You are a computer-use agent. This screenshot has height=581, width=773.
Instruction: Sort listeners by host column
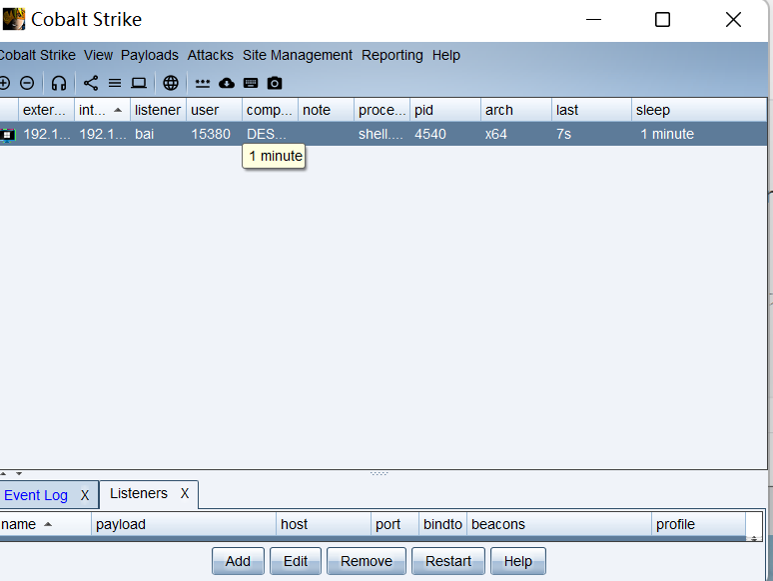click(324, 524)
